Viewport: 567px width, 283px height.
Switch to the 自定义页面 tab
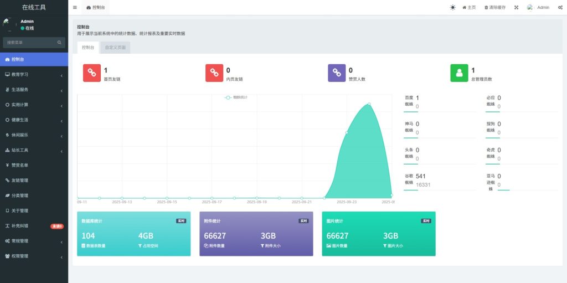(115, 48)
